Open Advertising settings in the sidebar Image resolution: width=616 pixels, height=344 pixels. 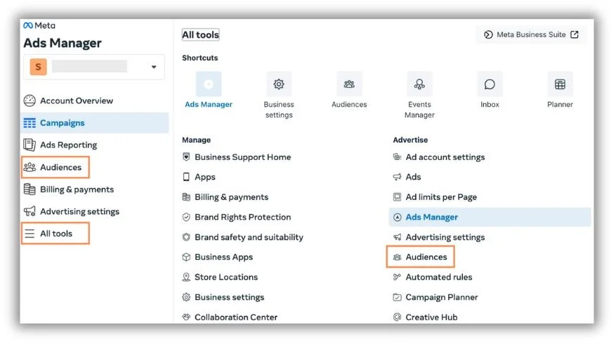click(80, 211)
